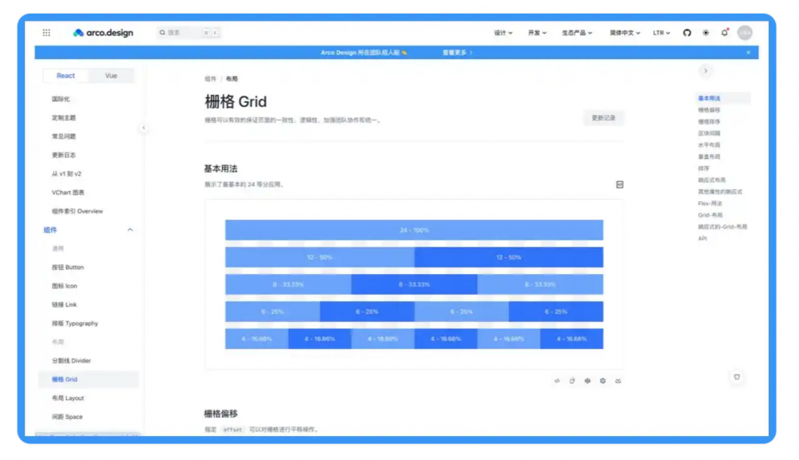Open the 设计 dropdown menu
Image resolution: width=799 pixels, height=460 pixels.
click(x=503, y=33)
